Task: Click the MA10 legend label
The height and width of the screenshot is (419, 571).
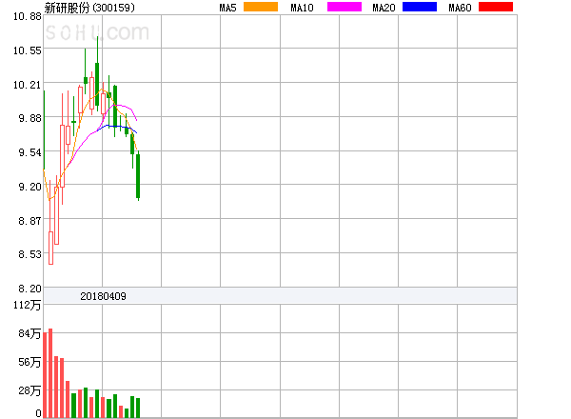Action: click(302, 8)
